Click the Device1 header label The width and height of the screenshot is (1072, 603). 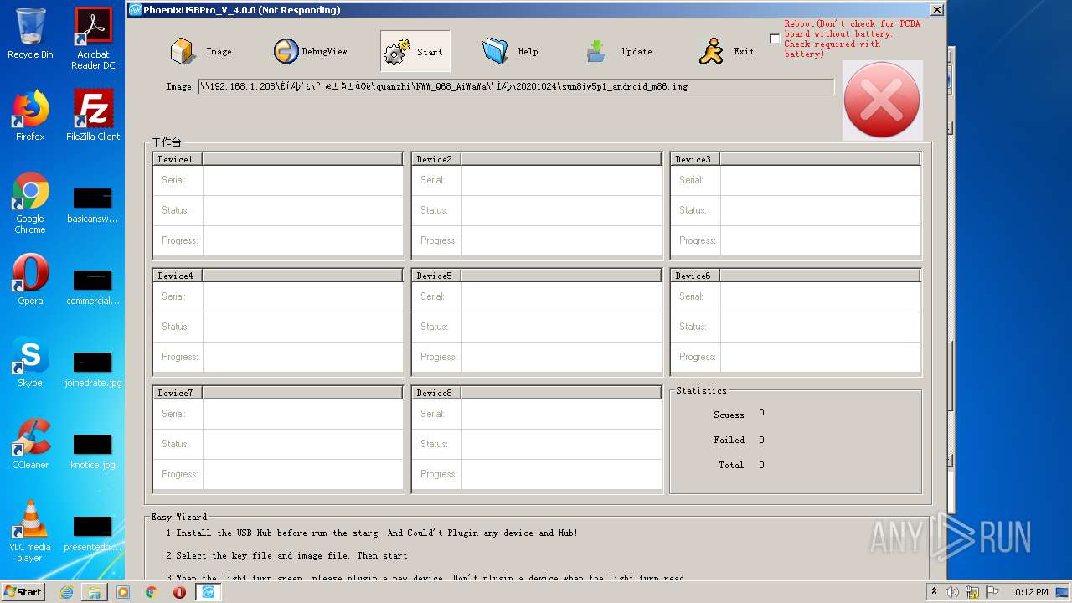click(176, 159)
